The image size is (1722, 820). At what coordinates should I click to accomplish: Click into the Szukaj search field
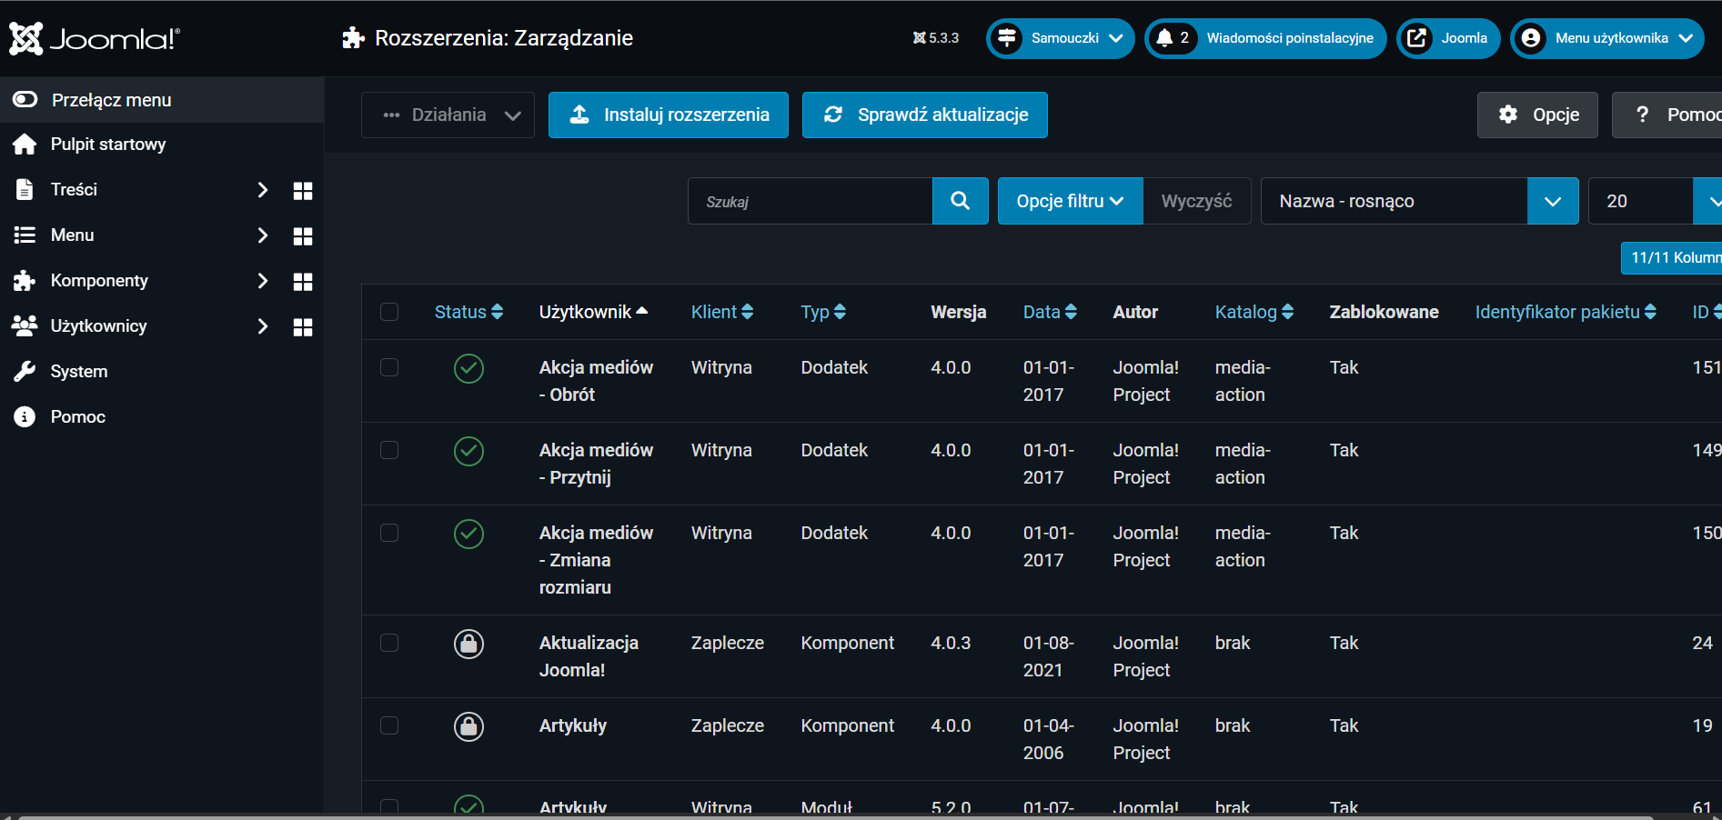click(x=810, y=201)
